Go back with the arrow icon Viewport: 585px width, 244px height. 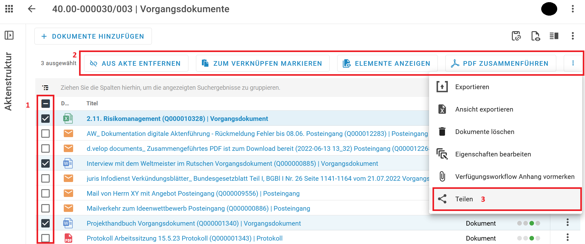coord(32,9)
